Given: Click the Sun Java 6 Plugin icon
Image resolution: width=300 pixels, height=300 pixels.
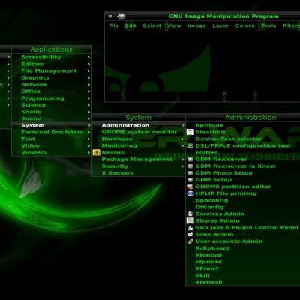Looking at the screenshot, I should pos(190,228).
